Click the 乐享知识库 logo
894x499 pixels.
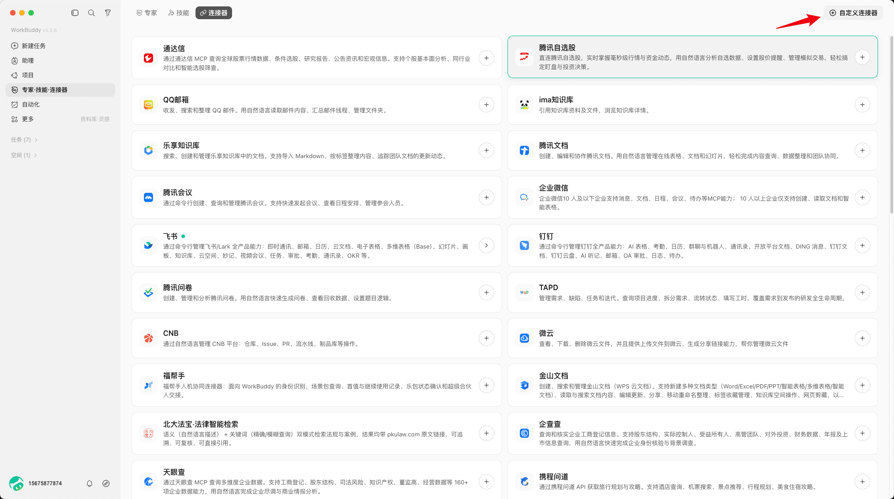point(148,150)
